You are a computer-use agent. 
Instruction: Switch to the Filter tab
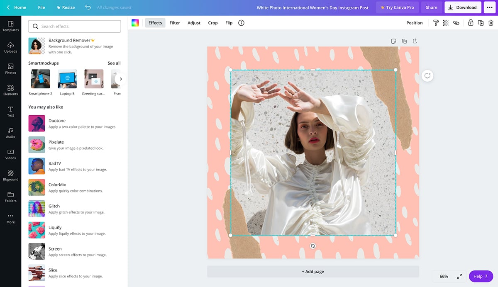pyautogui.click(x=175, y=23)
